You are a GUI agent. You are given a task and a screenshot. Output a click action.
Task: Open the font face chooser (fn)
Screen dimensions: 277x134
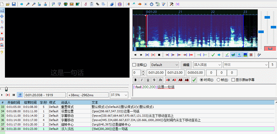coord(161,80)
